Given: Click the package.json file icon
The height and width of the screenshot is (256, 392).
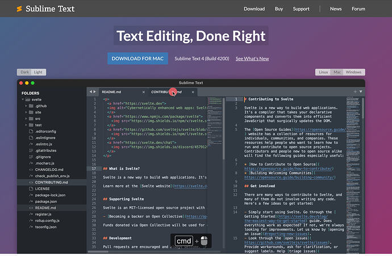Looking at the screenshot, I should coord(31,202).
